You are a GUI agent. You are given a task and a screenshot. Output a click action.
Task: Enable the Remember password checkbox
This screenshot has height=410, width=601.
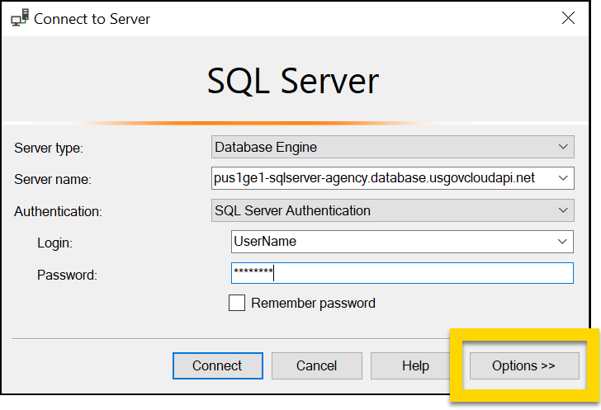point(237,303)
